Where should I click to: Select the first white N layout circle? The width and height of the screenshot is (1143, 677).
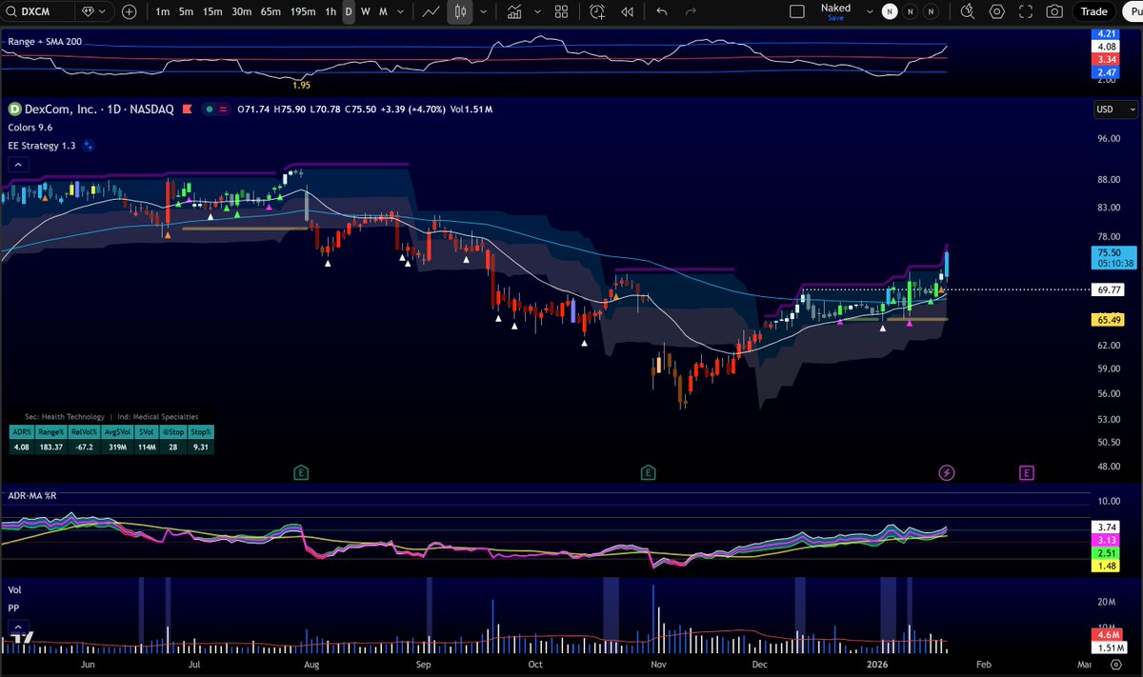tap(890, 11)
